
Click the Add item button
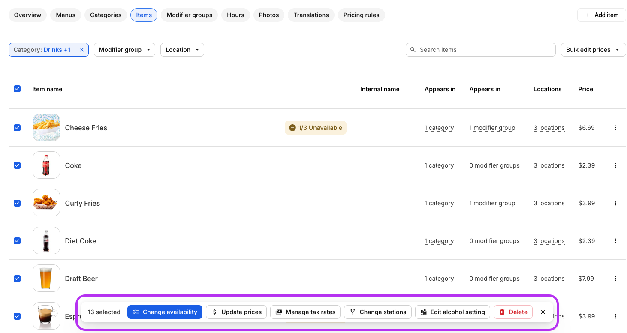(x=601, y=15)
